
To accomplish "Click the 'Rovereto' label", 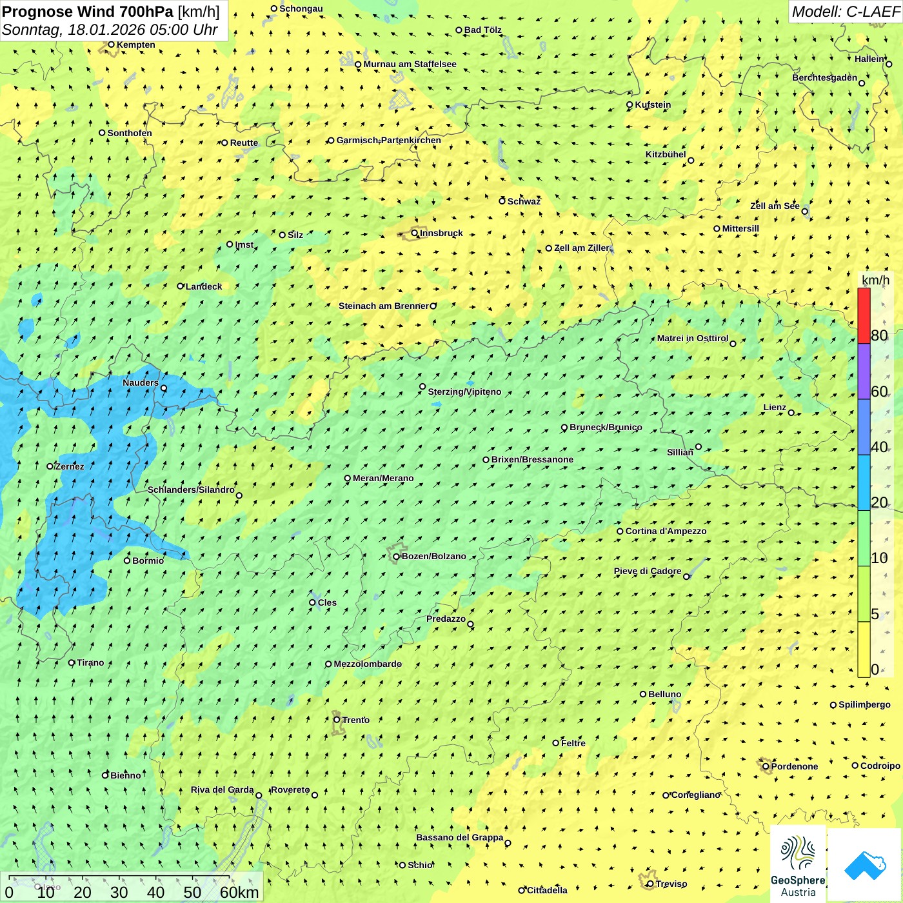I will coord(290,789).
